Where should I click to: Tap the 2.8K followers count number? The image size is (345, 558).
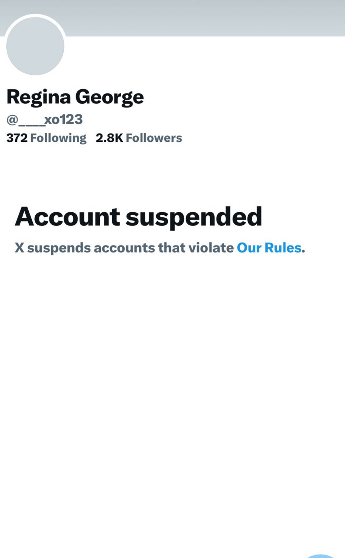(x=109, y=138)
